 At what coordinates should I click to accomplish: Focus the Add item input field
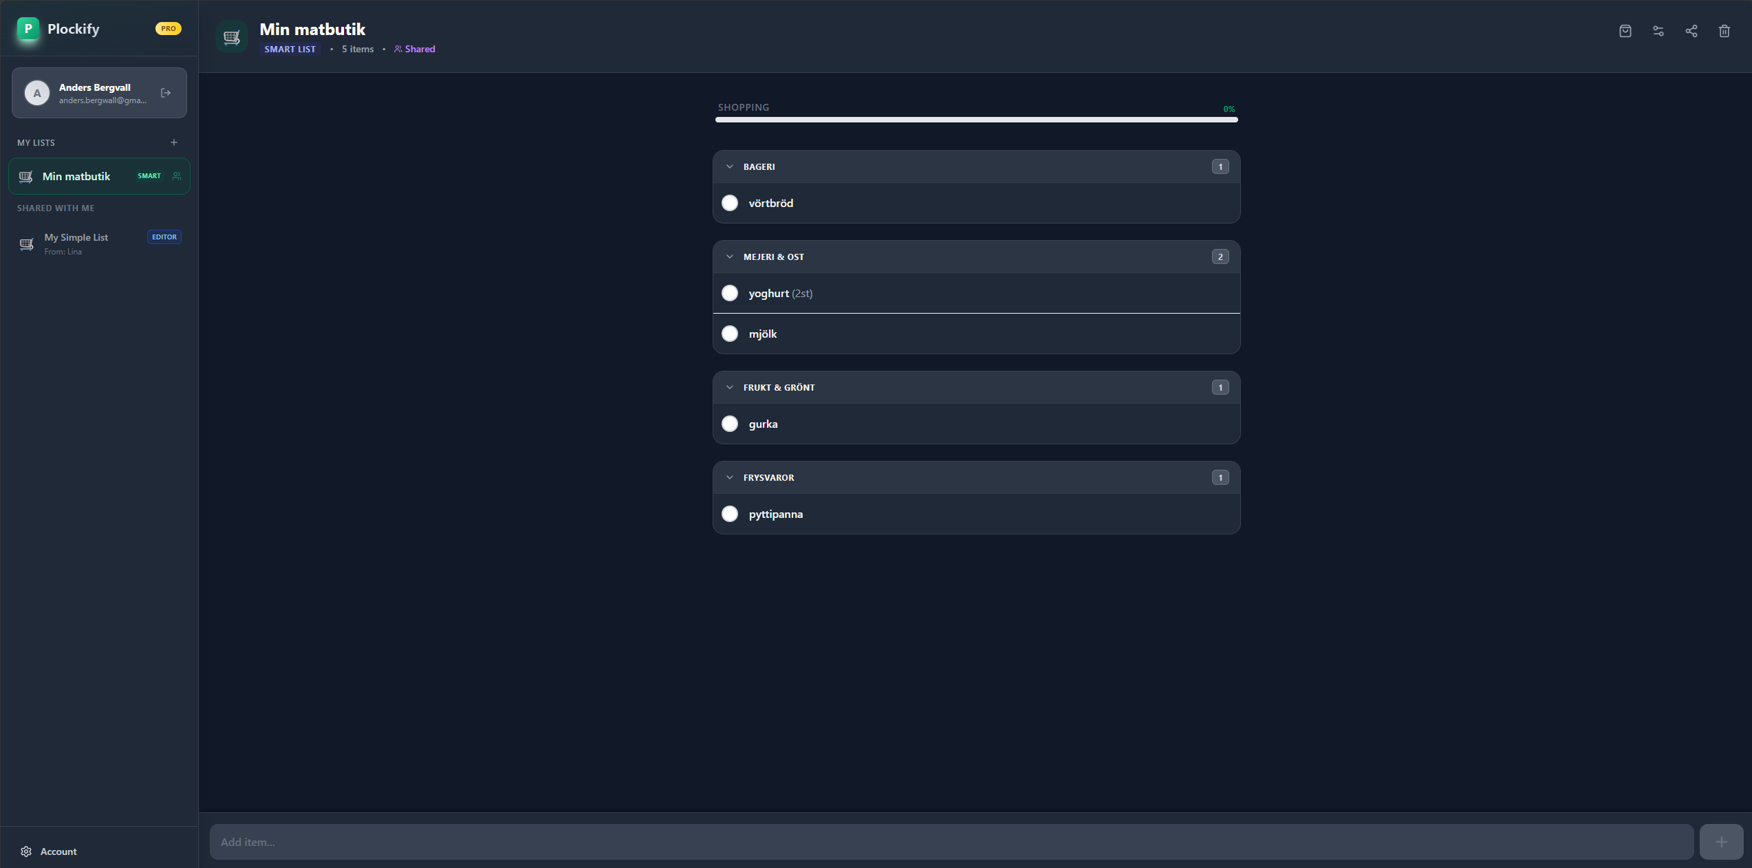[951, 842]
